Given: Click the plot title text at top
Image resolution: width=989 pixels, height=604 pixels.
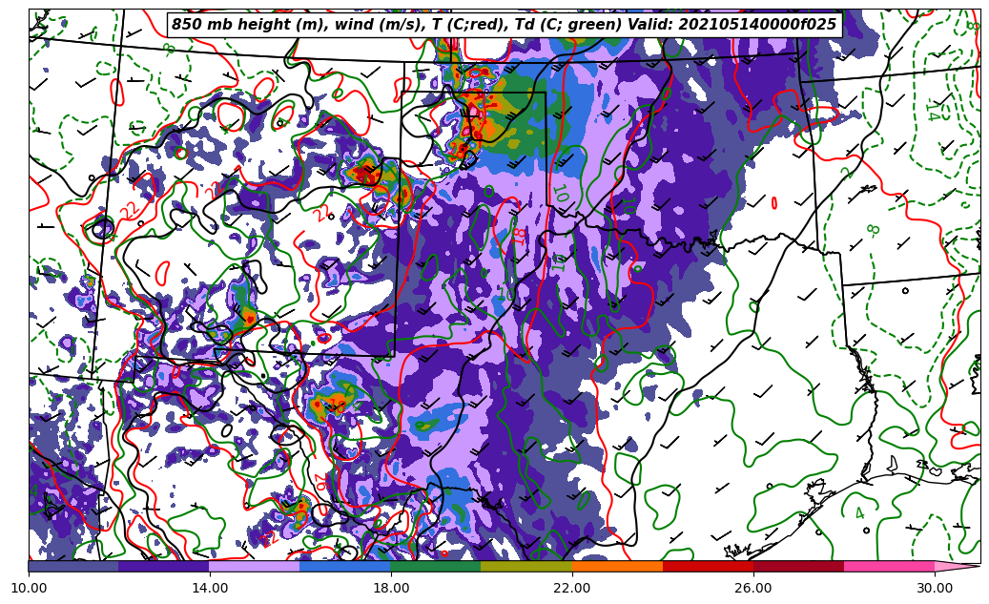Looking at the screenshot, I should 504,25.
